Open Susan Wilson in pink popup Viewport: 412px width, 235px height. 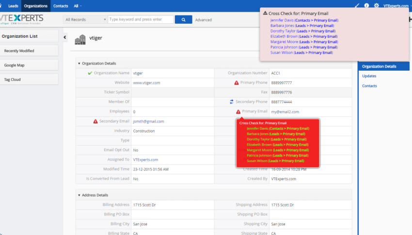(301, 52)
